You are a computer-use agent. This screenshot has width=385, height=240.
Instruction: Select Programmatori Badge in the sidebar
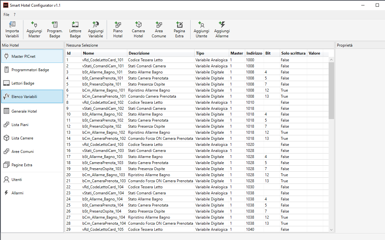32,70
